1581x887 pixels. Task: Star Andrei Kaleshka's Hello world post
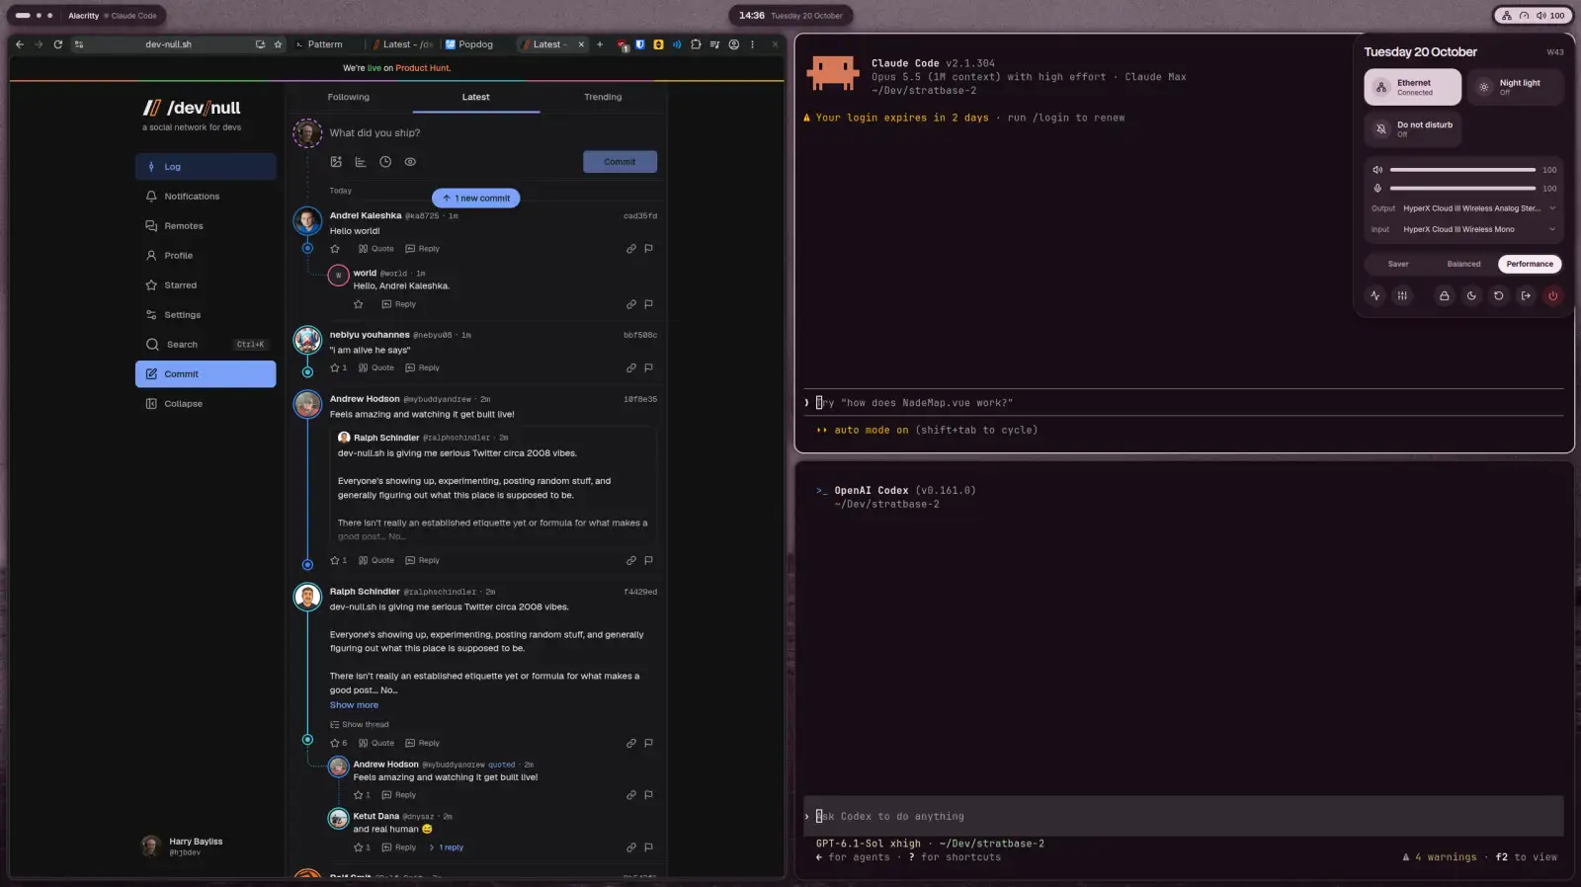coord(335,249)
